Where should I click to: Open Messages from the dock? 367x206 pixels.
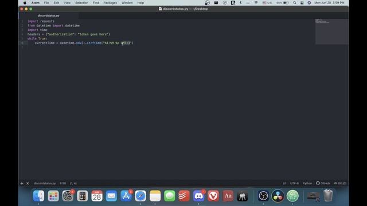pyautogui.click(x=170, y=196)
